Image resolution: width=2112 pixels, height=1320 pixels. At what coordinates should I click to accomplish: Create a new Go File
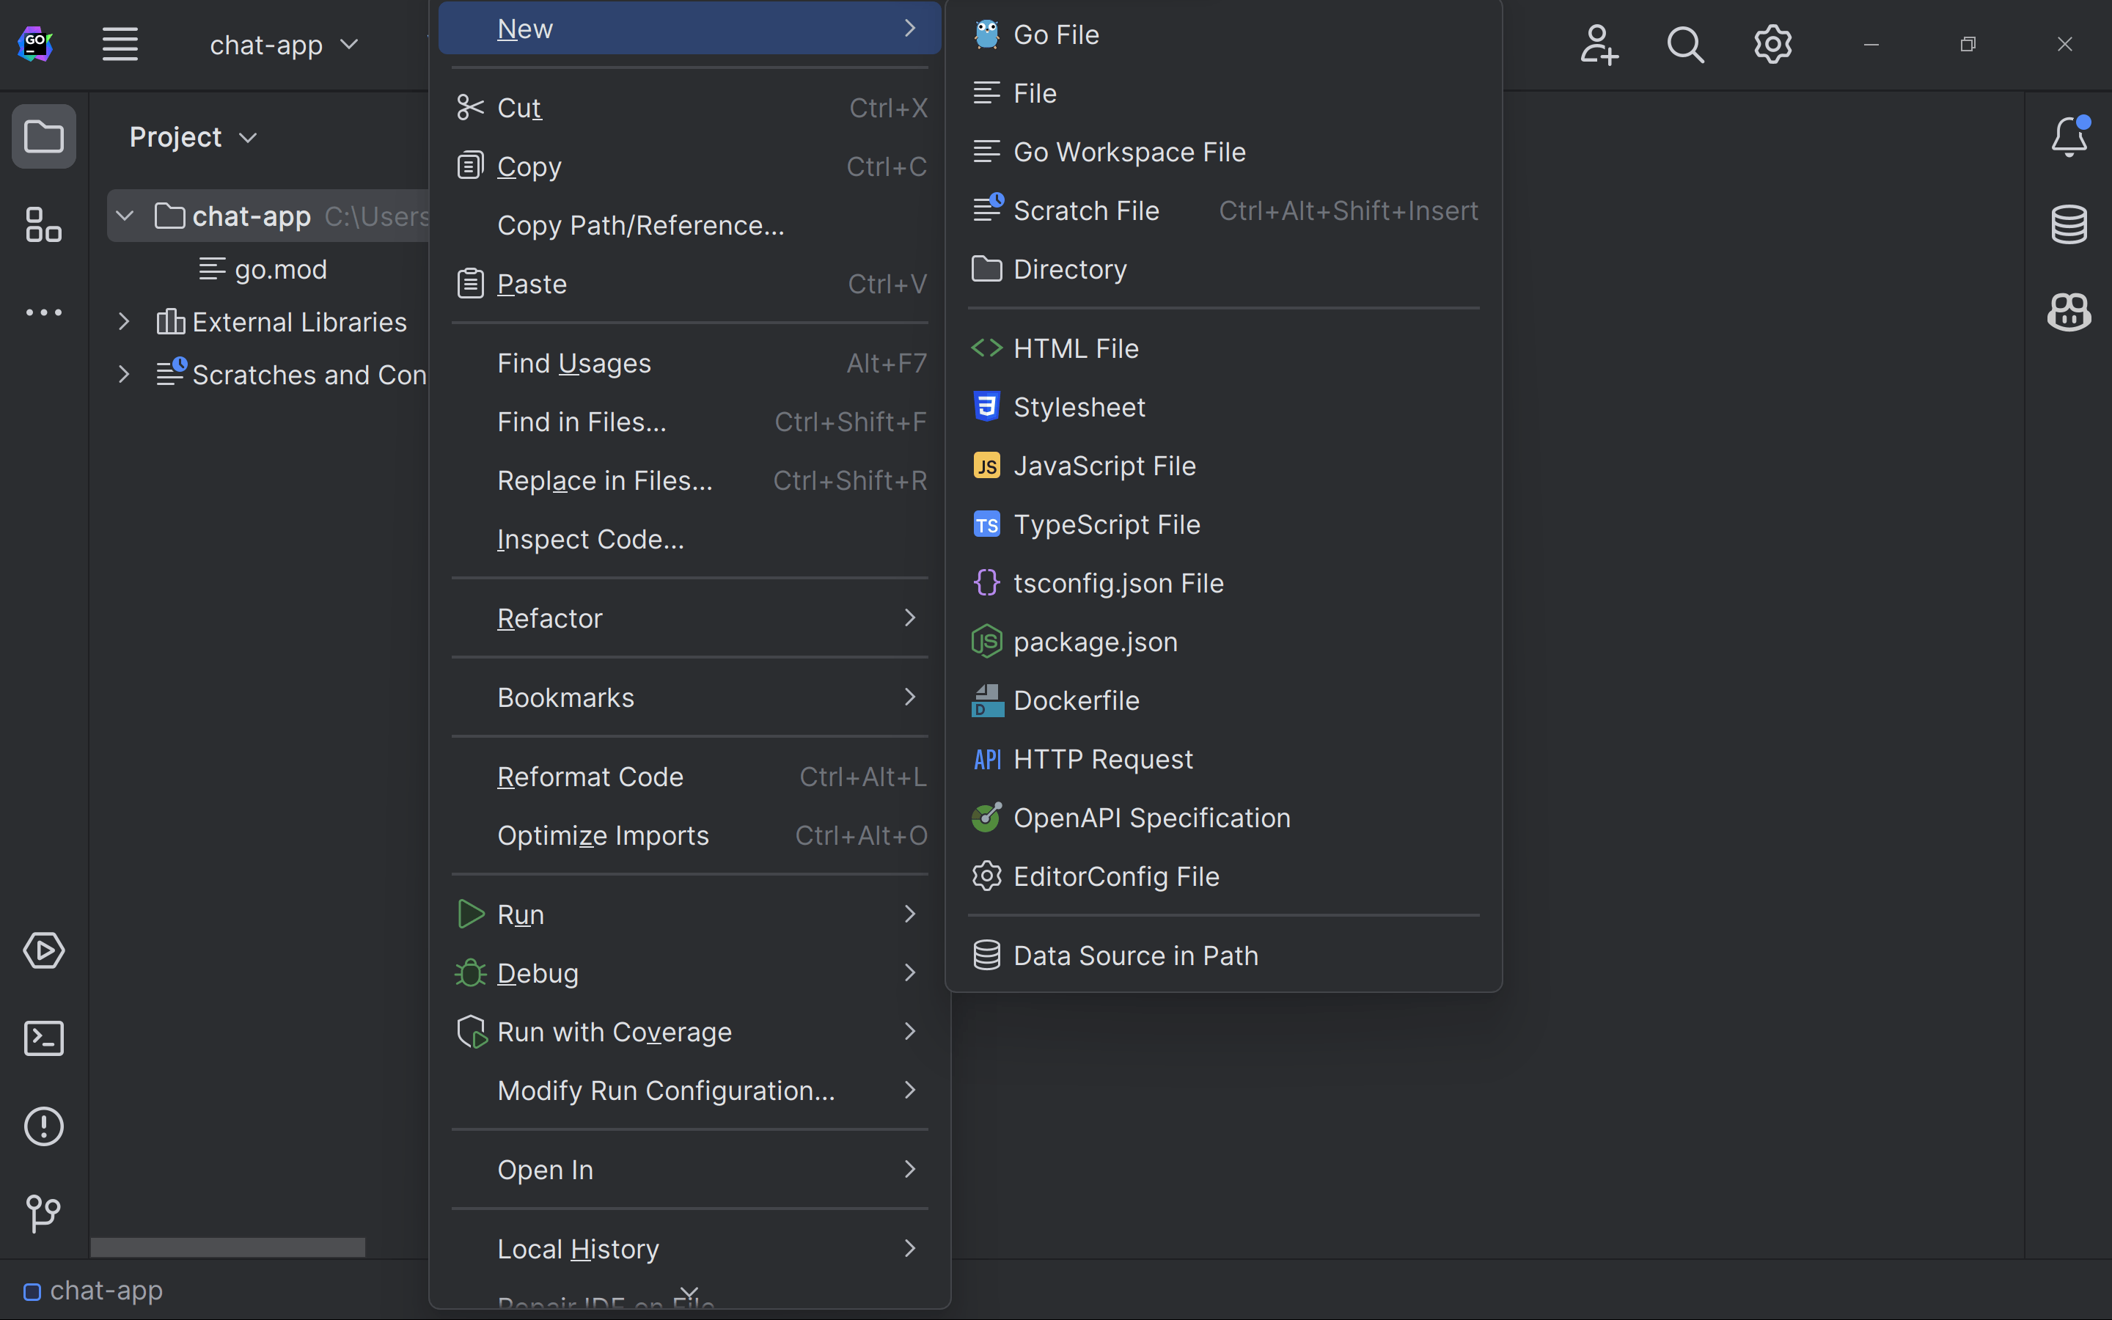click(x=1055, y=34)
